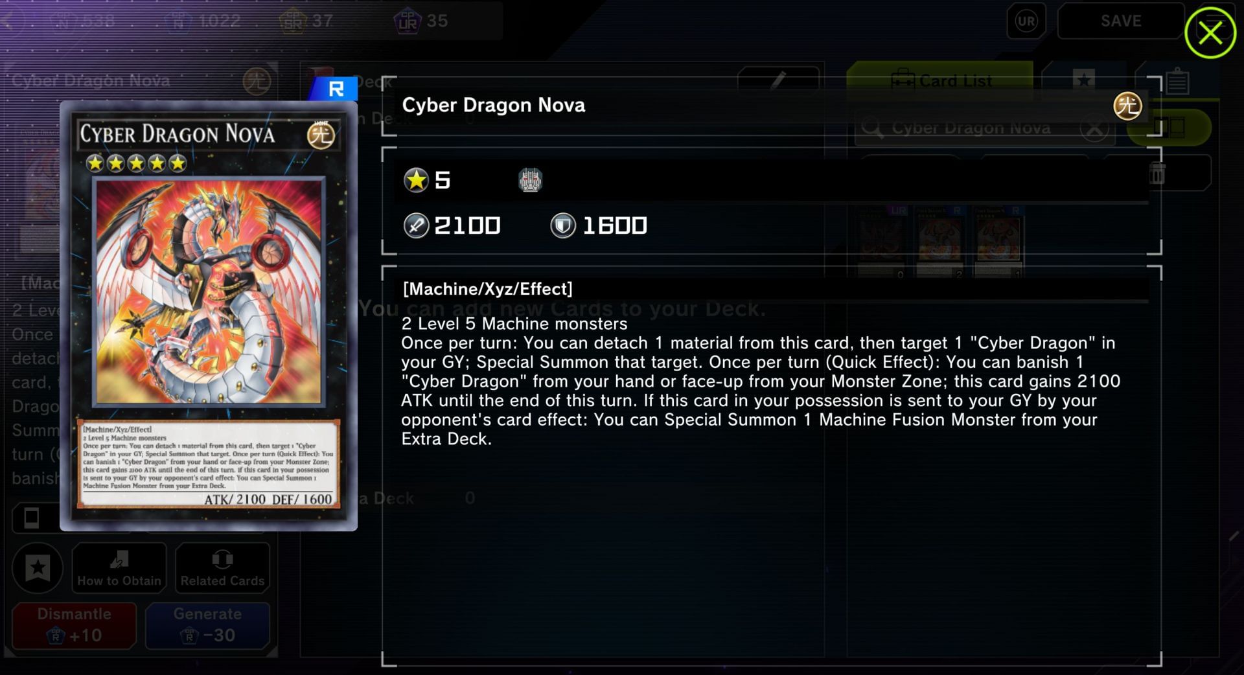
Task: Click the rank star icon showing 5
Action: (x=416, y=180)
